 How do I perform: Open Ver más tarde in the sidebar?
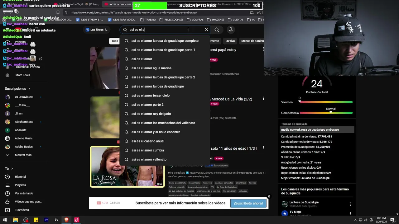click(x=24, y=193)
